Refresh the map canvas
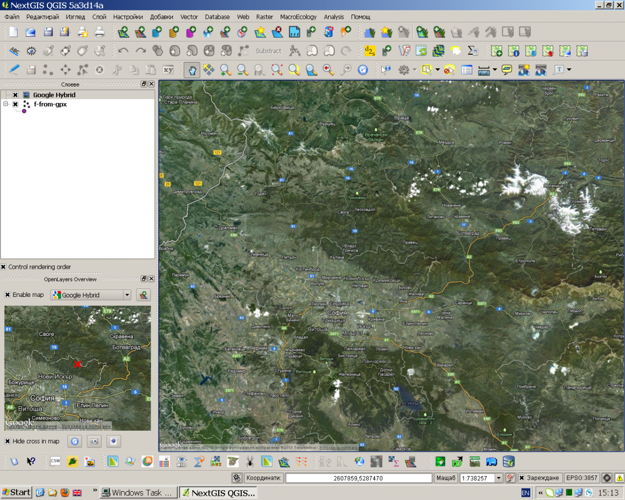625x500 pixels. coord(362,70)
